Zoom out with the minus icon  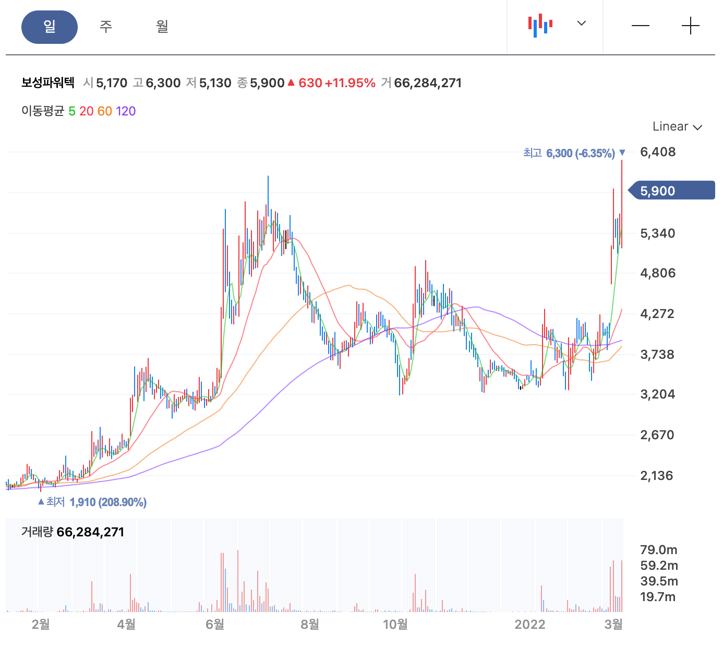641,26
